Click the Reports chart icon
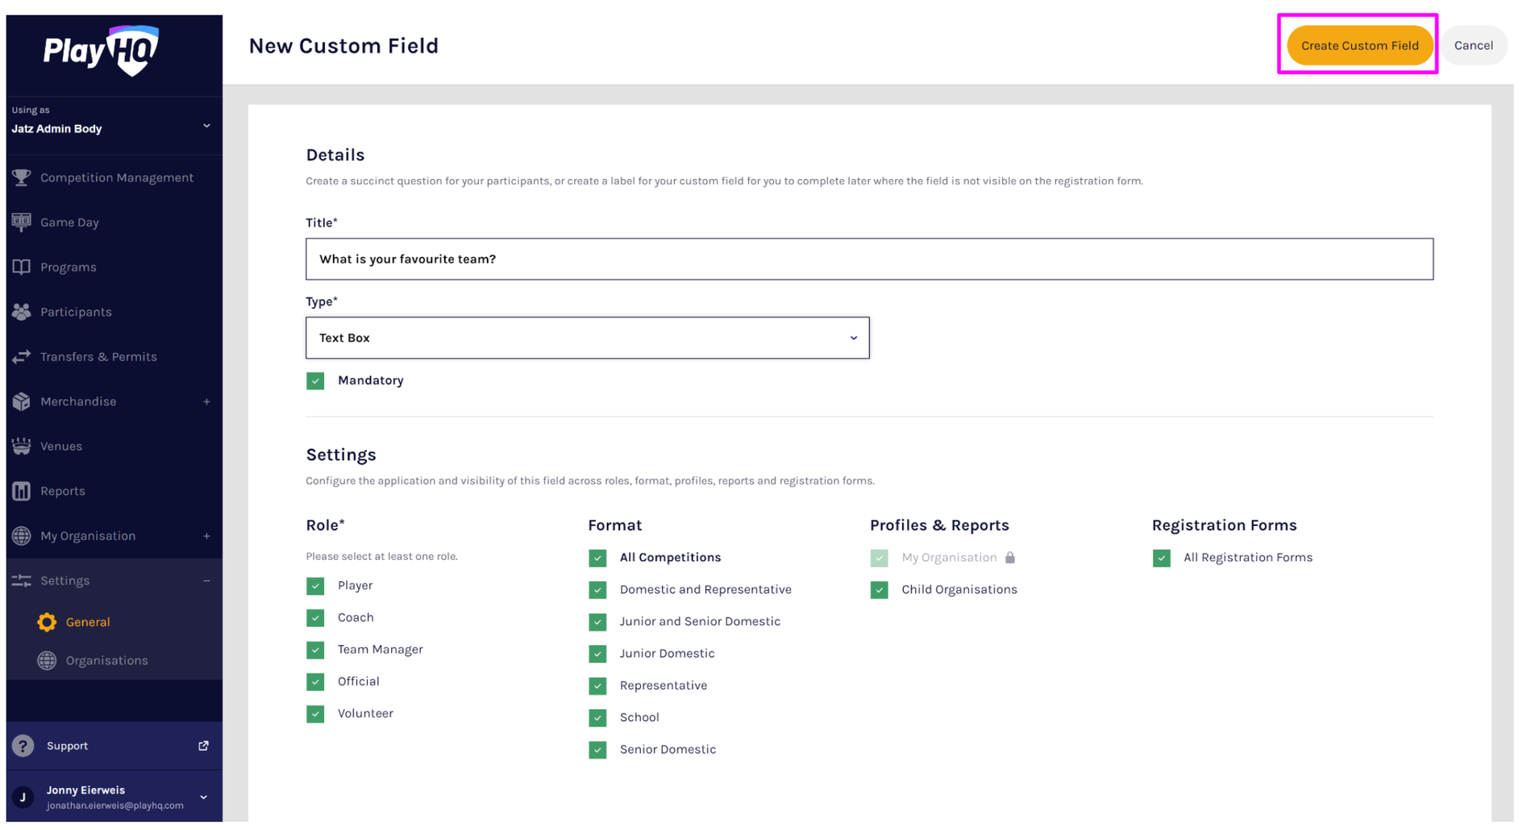1527x830 pixels. point(22,491)
